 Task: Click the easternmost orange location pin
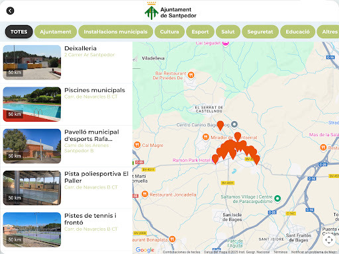click(x=256, y=159)
